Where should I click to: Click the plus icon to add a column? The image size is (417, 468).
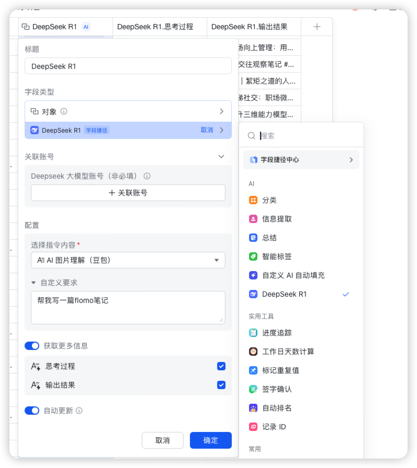[x=317, y=27]
